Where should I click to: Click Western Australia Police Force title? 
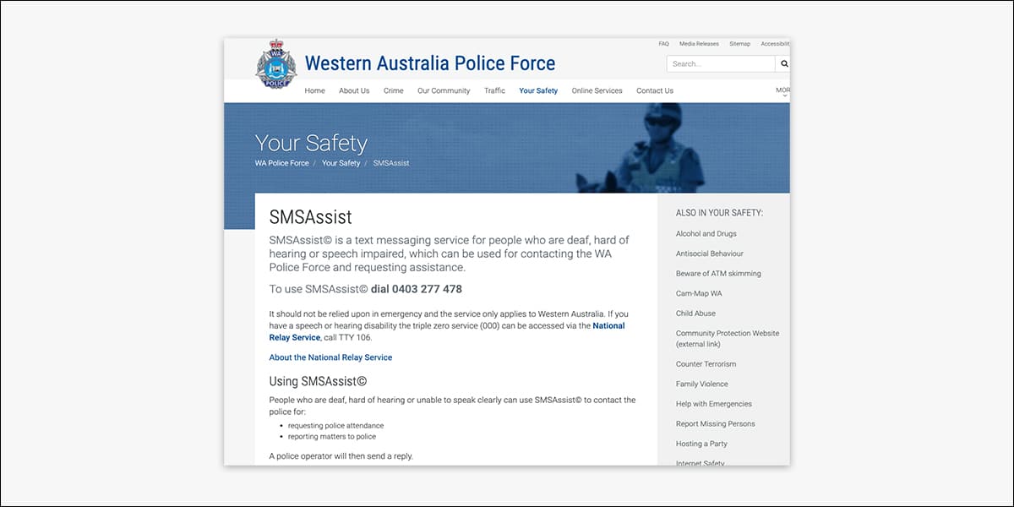click(430, 63)
